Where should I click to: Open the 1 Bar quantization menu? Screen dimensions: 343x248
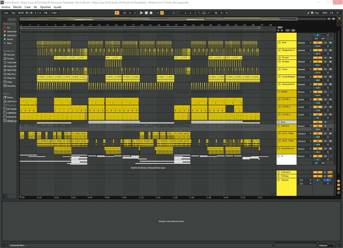[56, 13]
